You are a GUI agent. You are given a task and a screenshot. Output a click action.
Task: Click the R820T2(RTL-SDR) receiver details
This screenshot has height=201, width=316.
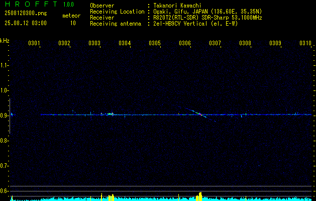click(x=207, y=18)
